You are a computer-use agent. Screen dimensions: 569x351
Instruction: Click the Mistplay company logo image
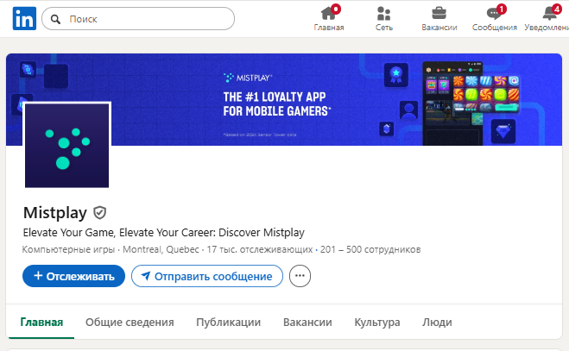pos(66,145)
